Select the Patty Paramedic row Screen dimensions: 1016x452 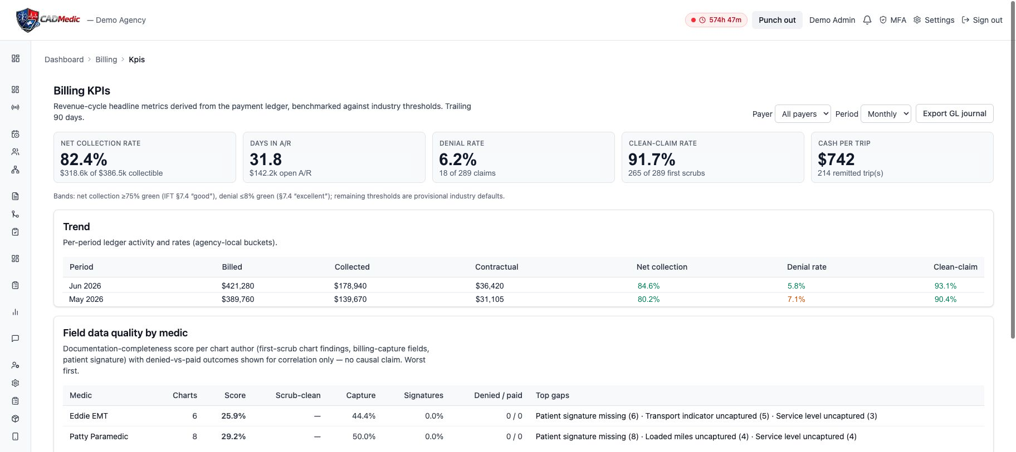[x=524, y=436]
